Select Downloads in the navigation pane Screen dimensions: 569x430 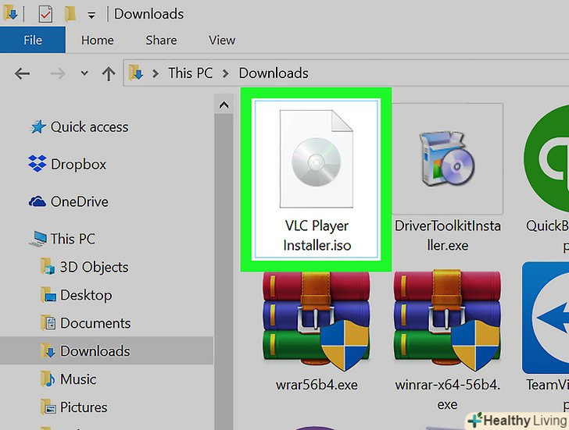[95, 351]
